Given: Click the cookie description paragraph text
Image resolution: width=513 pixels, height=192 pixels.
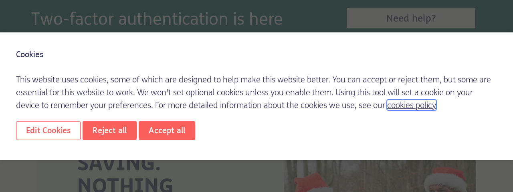Looking at the screenshot, I should point(253,92).
